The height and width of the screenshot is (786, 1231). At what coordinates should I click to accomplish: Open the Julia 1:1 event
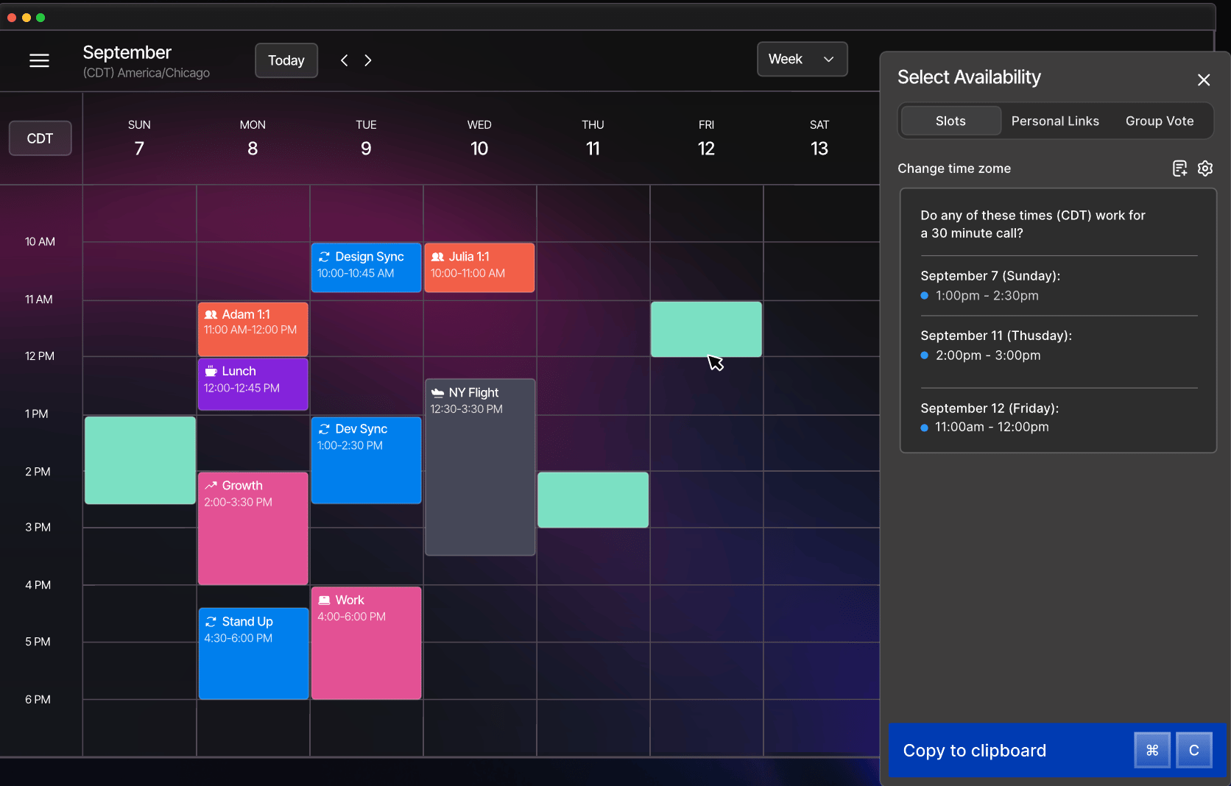click(x=479, y=267)
